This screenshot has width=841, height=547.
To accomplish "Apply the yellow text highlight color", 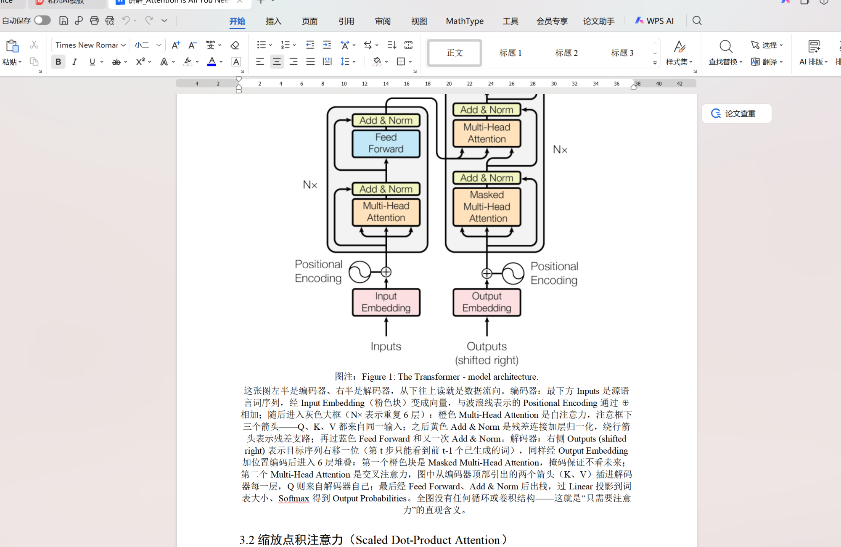I will coord(188,62).
